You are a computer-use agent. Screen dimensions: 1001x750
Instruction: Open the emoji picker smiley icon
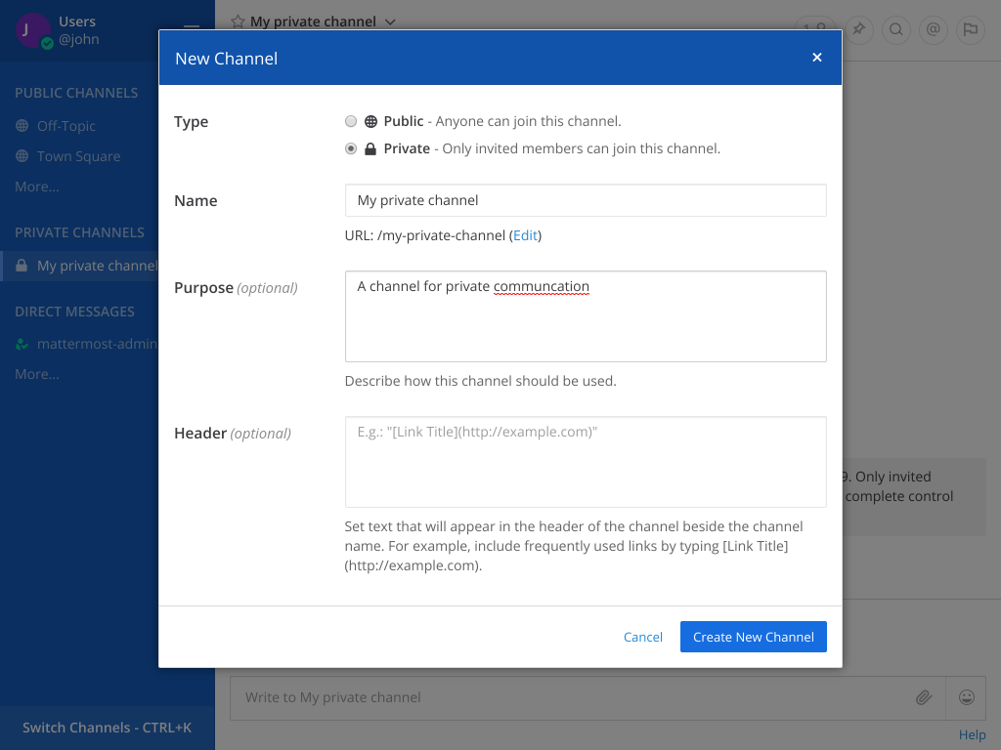(966, 697)
